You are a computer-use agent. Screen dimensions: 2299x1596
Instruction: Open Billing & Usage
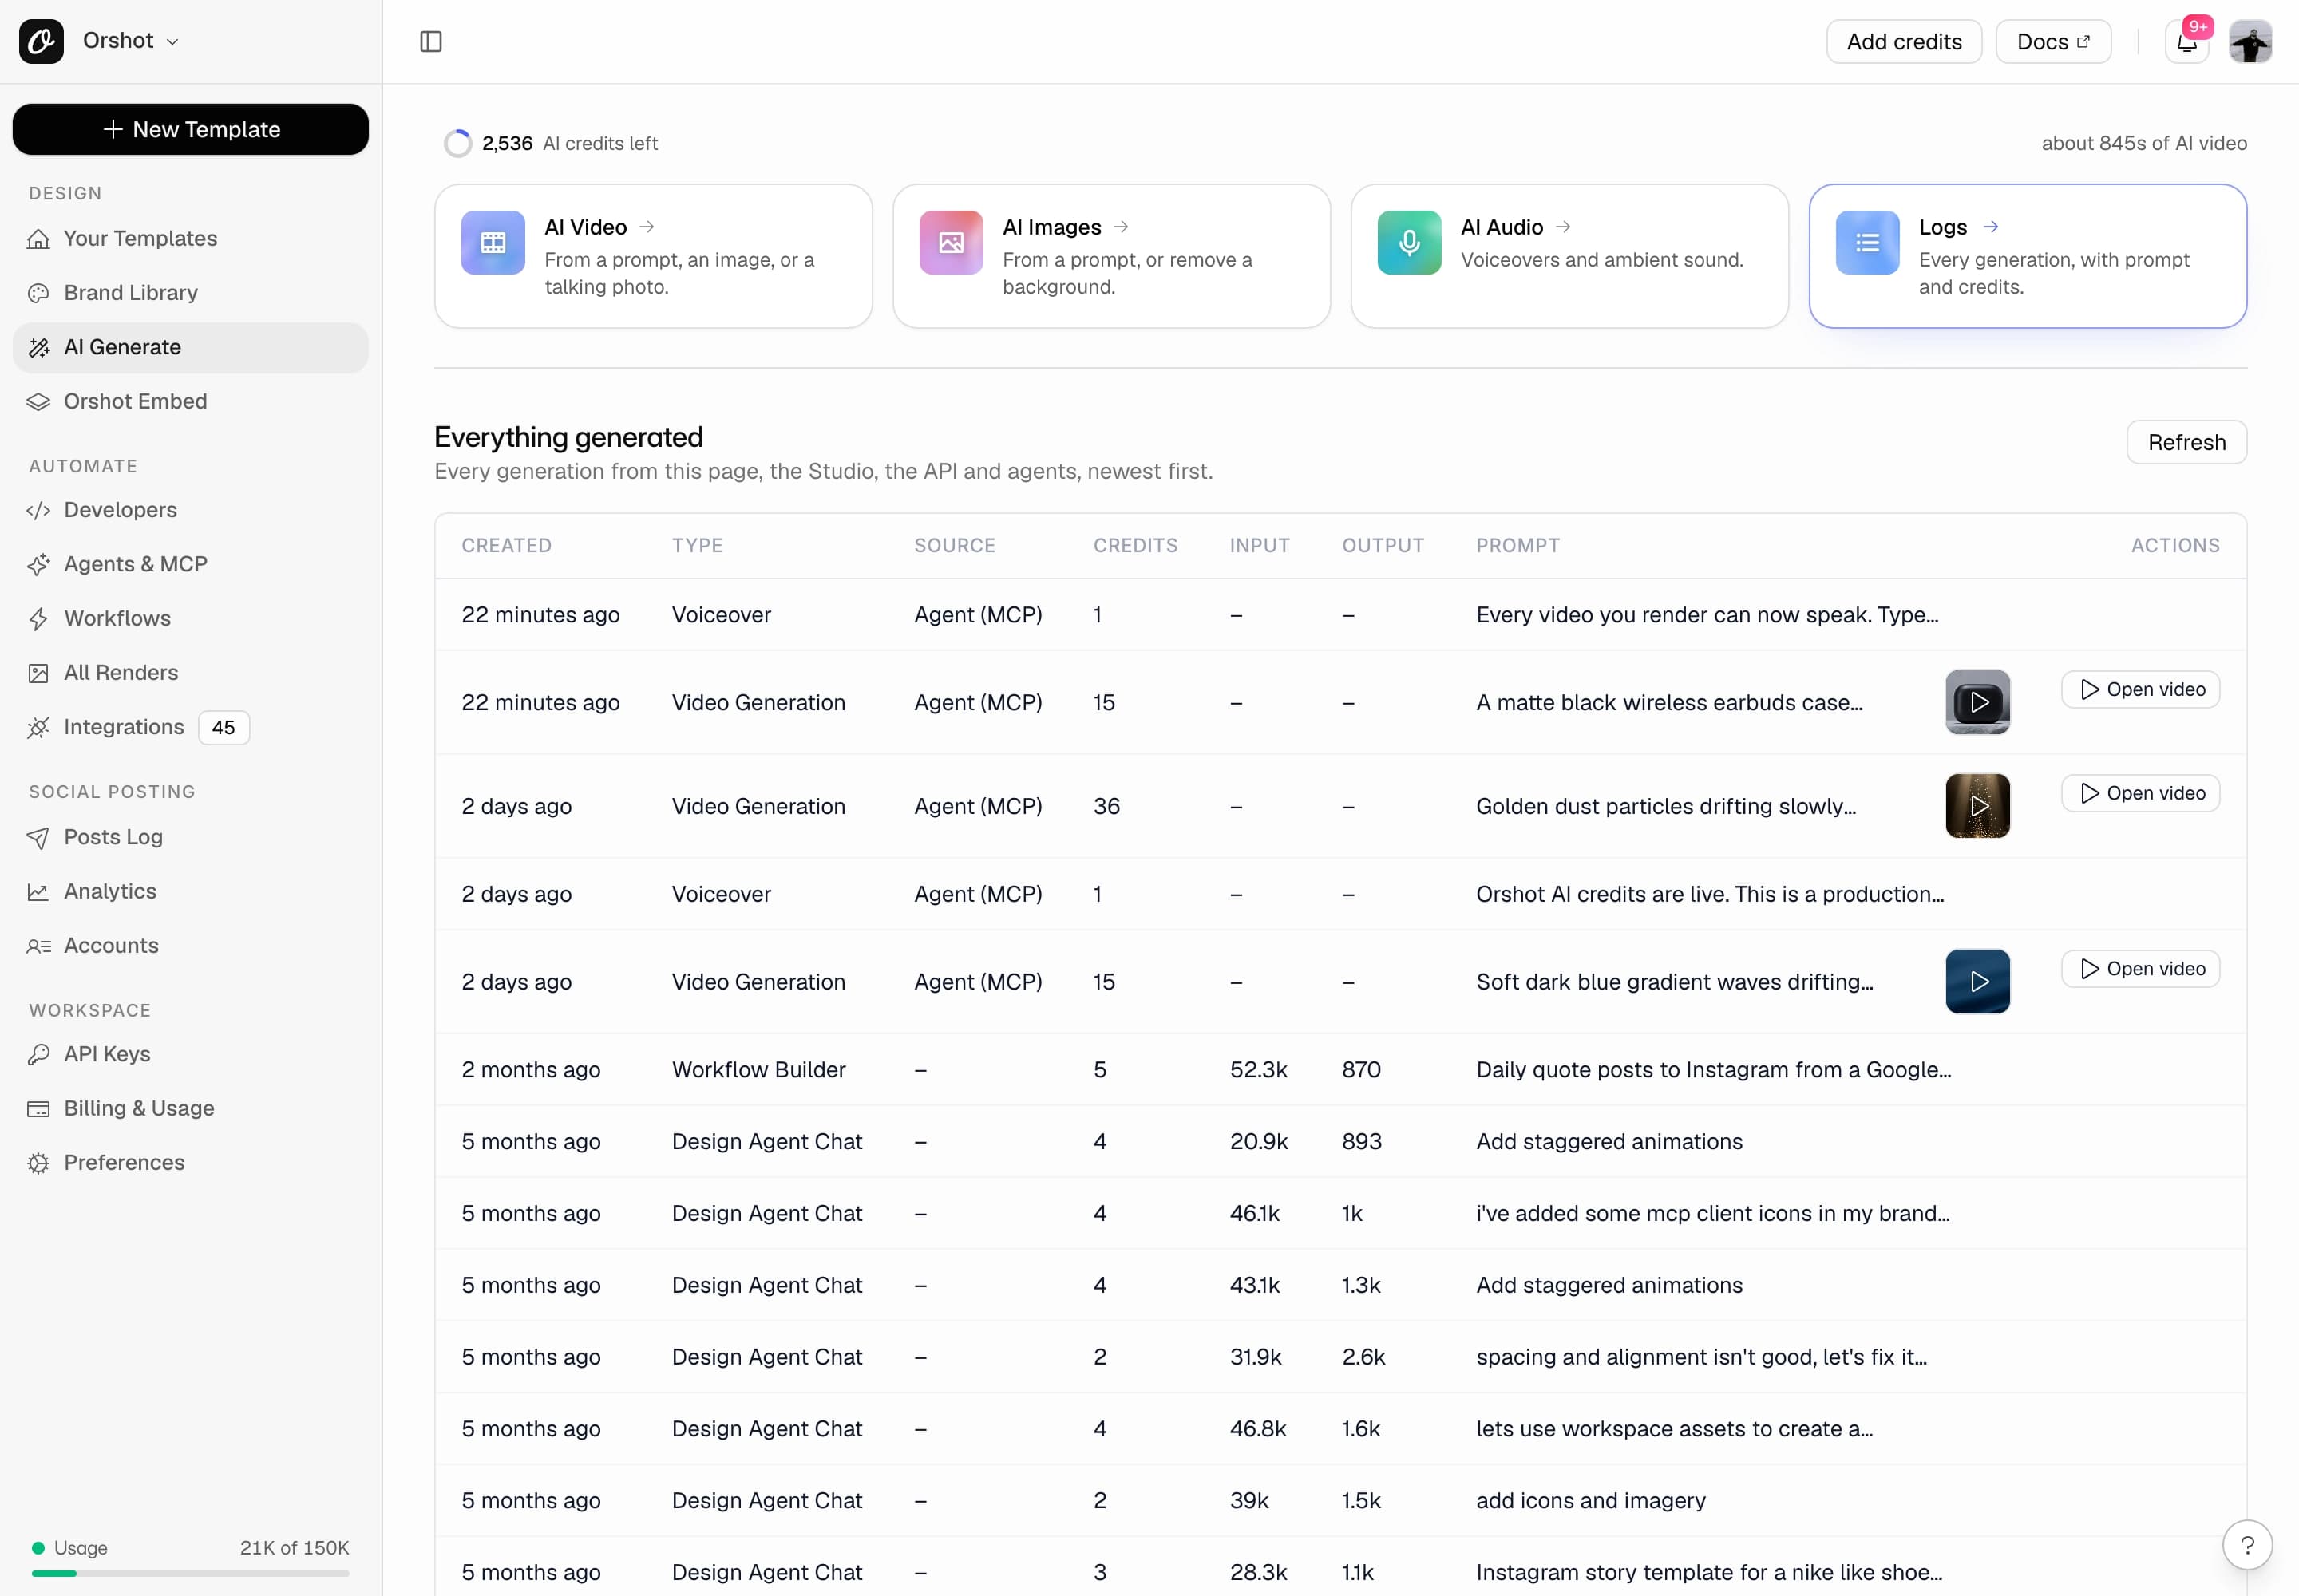pyautogui.click(x=190, y=1108)
